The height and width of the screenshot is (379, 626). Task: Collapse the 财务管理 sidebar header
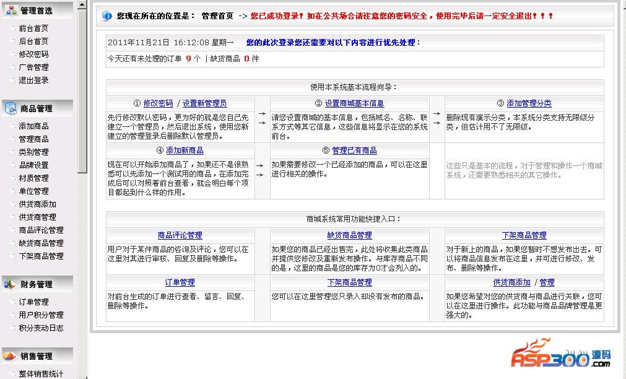click(38, 284)
